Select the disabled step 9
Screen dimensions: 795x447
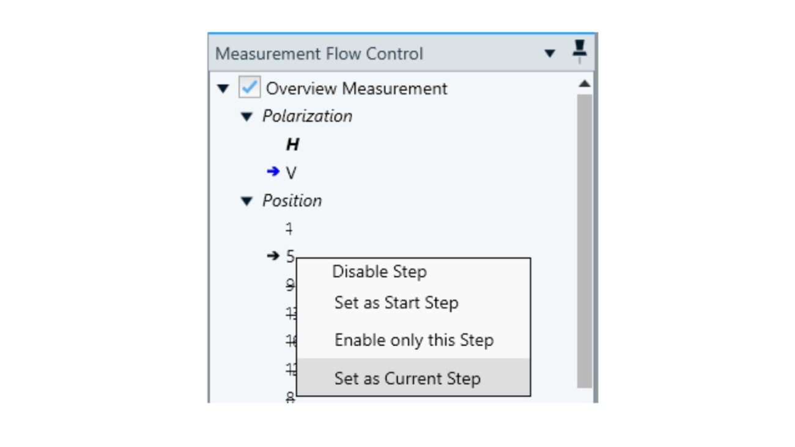(x=289, y=285)
